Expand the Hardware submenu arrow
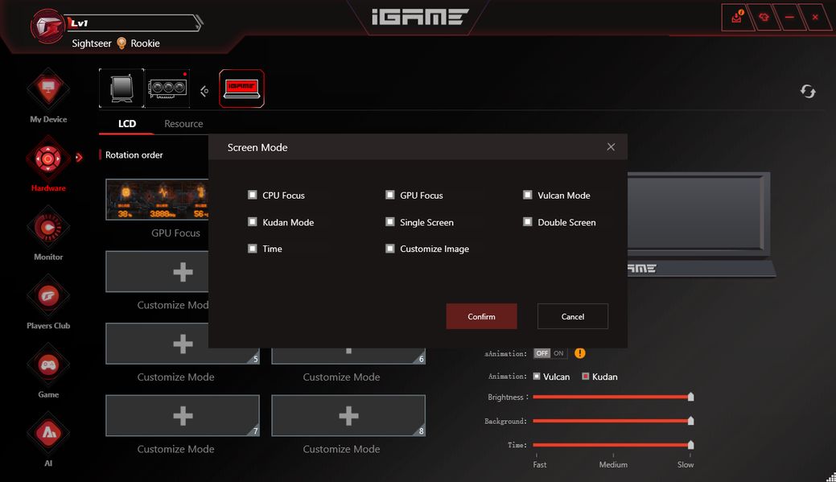 coord(79,157)
